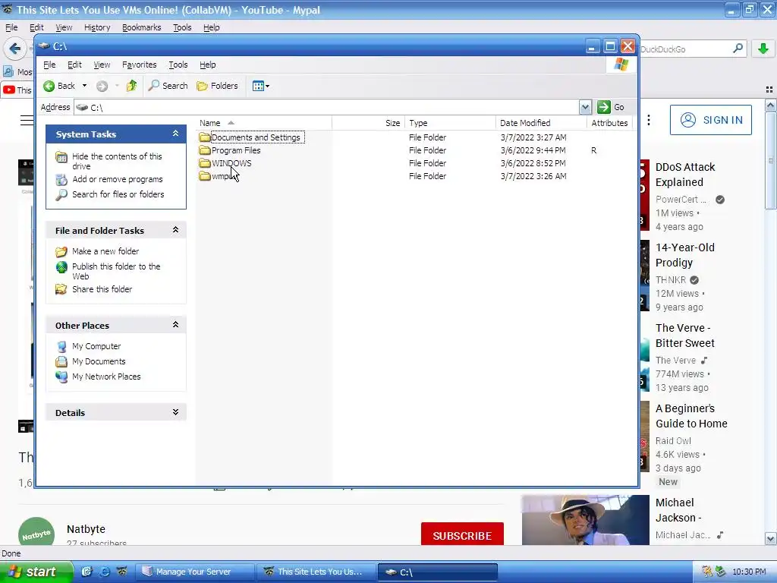
Task: Click Publish this folder to the Web
Action: coord(116,271)
